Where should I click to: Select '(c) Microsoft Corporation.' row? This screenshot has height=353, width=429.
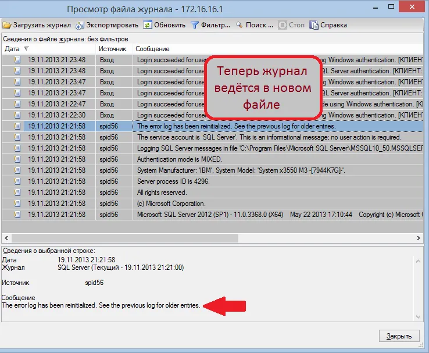point(213,204)
